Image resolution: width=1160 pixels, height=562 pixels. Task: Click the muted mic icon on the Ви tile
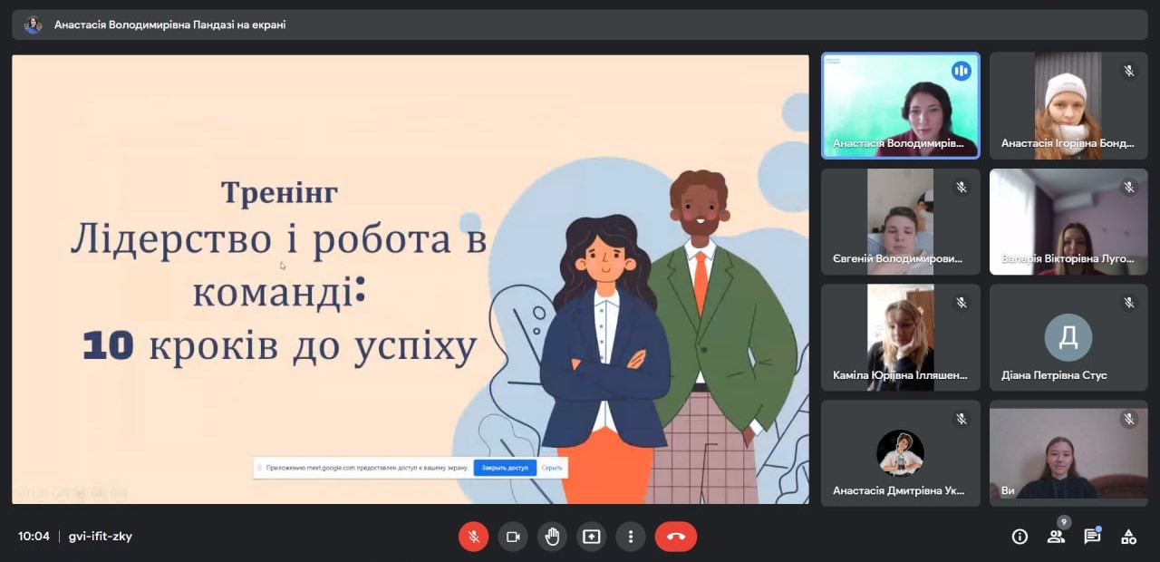[x=1129, y=419]
